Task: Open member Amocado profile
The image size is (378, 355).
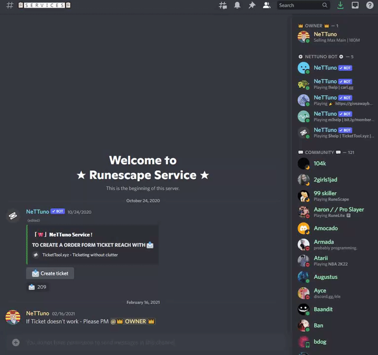Action: pyautogui.click(x=336, y=228)
